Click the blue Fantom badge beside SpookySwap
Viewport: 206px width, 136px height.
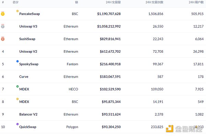tap(18, 61)
